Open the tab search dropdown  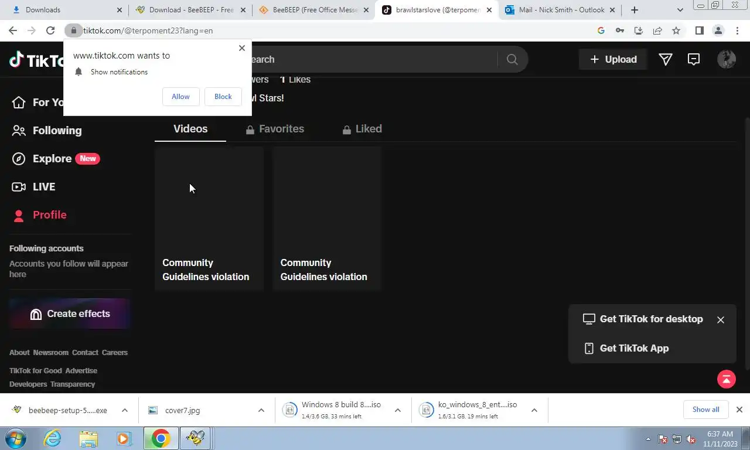tap(680, 10)
